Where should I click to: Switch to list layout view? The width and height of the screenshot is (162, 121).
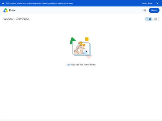(149, 19)
